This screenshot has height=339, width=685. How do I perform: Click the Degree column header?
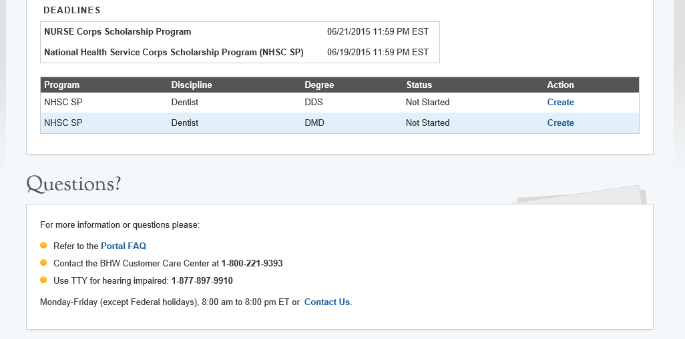319,85
